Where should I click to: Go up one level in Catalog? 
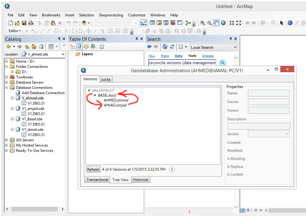point(27,47)
